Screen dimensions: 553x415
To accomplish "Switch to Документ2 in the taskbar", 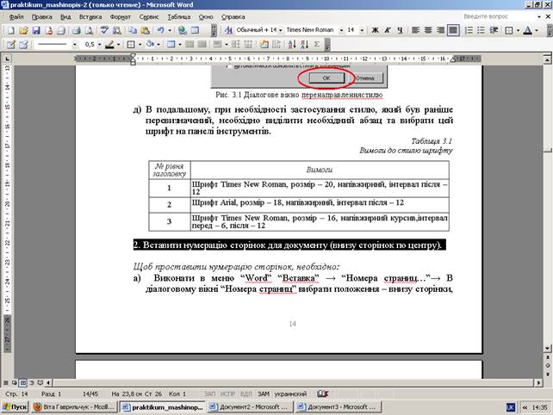I will click(249, 407).
